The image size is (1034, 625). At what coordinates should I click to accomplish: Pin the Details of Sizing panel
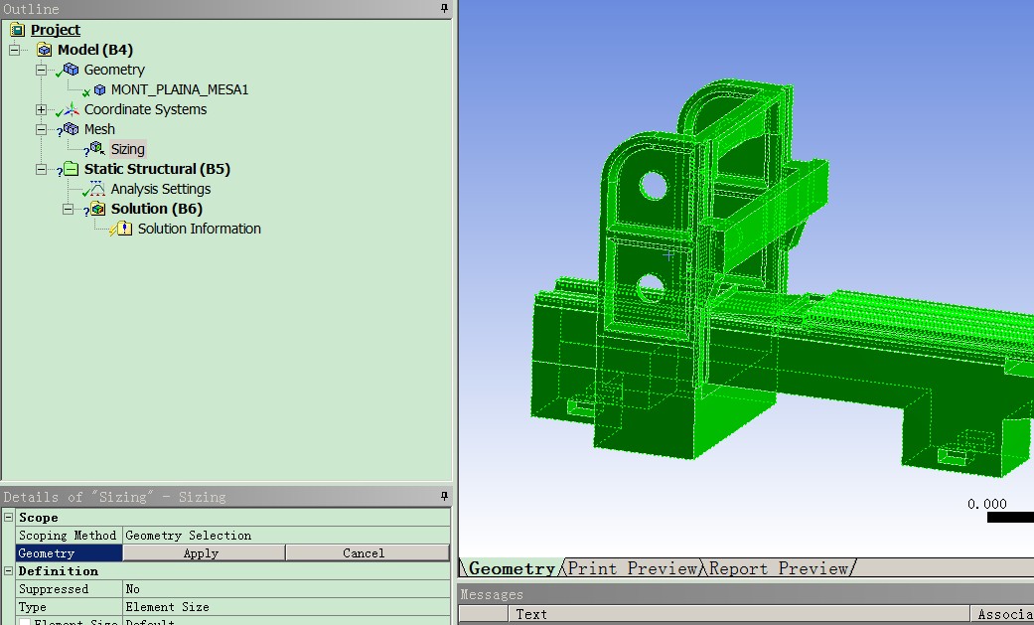[444, 496]
